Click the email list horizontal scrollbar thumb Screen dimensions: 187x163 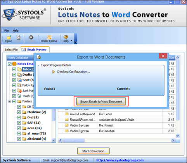tap(74, 140)
